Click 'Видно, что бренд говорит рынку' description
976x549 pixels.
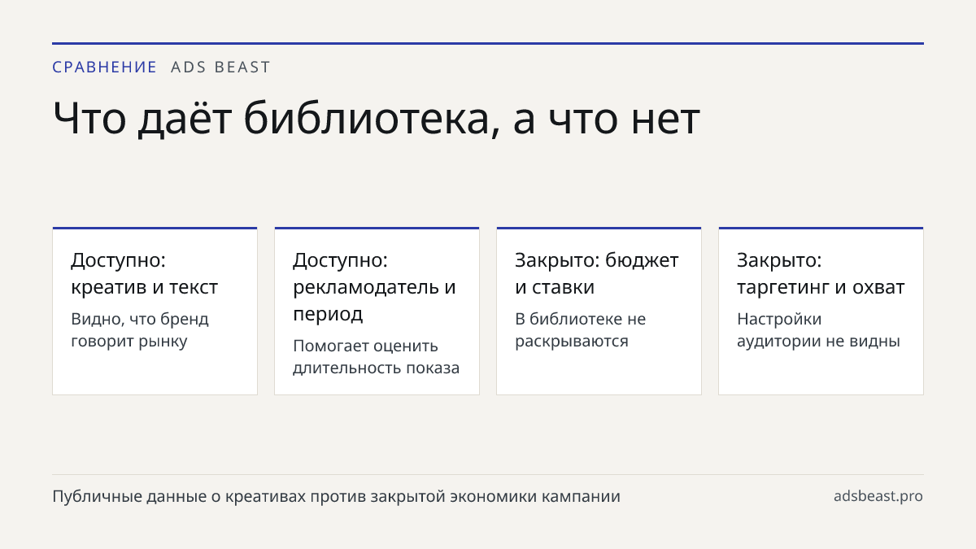pyautogui.click(x=140, y=330)
